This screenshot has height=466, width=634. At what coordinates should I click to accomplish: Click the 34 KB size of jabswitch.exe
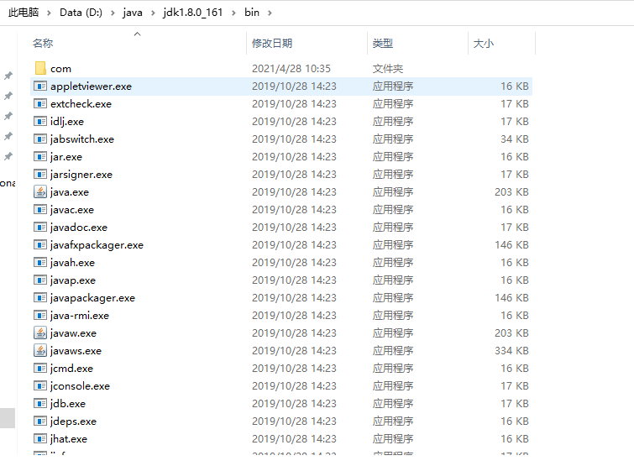(x=515, y=139)
